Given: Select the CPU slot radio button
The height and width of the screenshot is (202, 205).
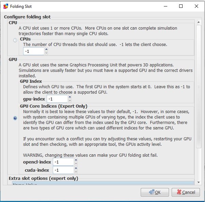Looking at the screenshot, I should pos(15,40).
